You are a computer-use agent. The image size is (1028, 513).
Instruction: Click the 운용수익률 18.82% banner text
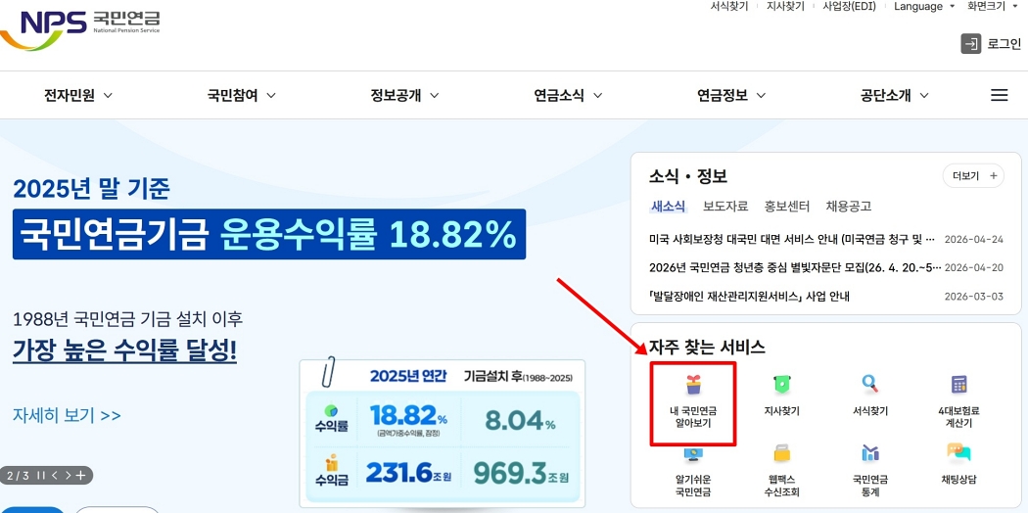pyautogui.click(x=368, y=235)
